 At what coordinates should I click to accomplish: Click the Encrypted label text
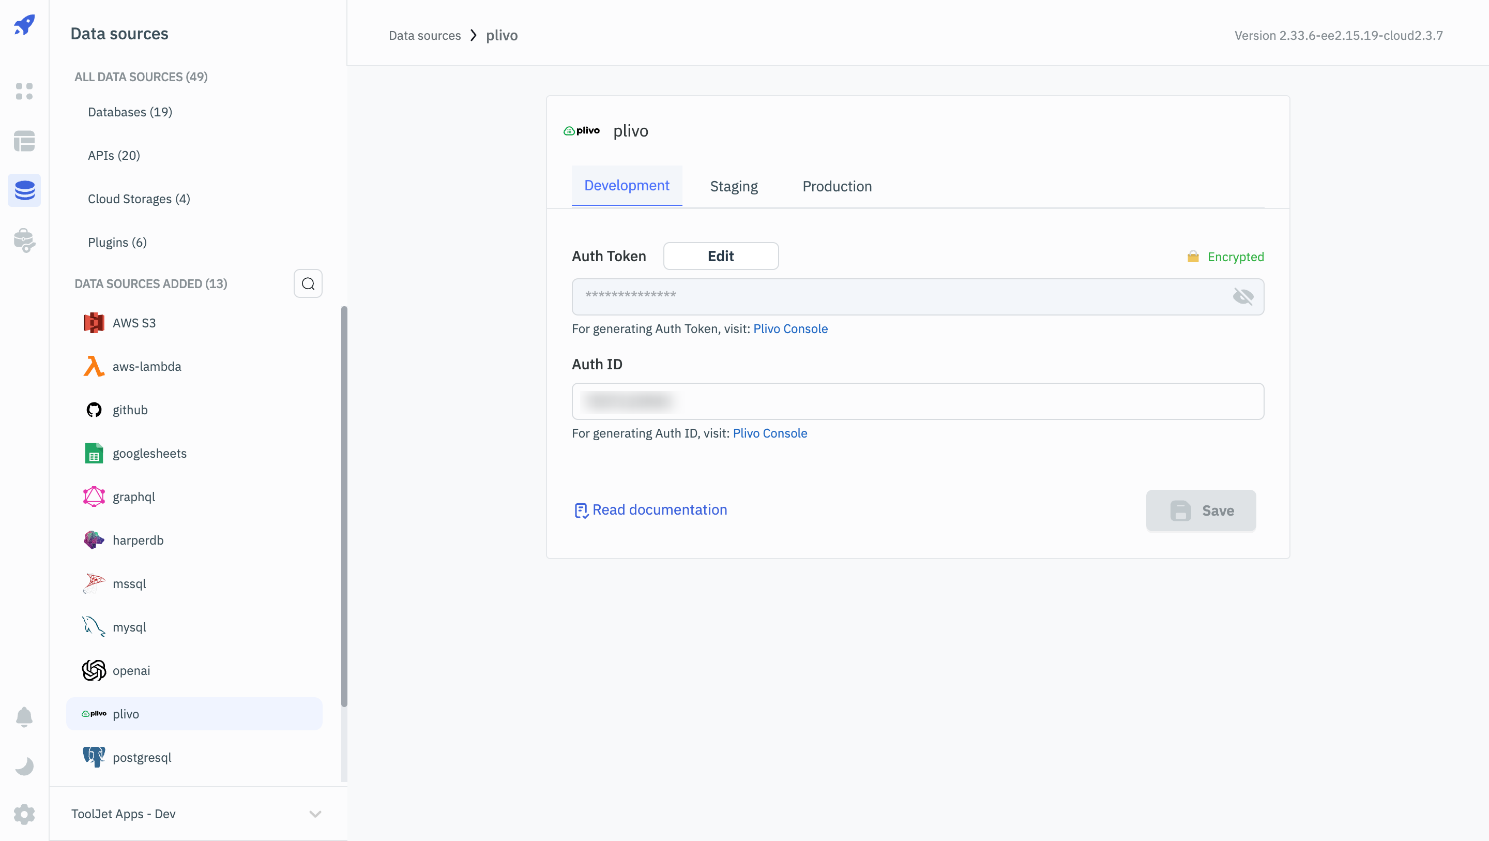pos(1235,256)
